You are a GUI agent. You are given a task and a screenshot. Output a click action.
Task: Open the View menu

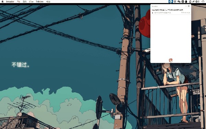(31, 2)
